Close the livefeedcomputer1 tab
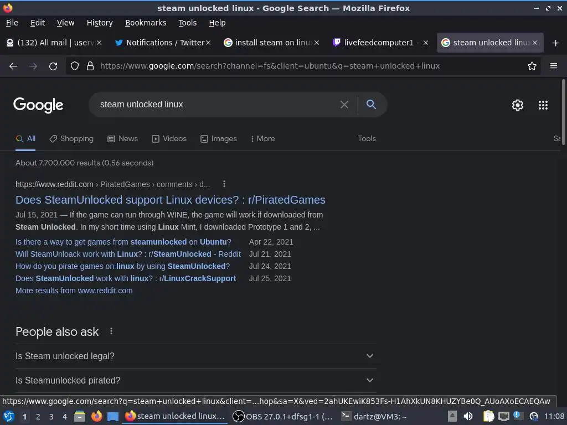Screen dimensions: 567x425 (426, 43)
